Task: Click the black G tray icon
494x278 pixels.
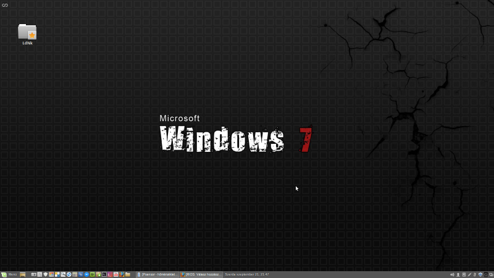Action: (486, 275)
